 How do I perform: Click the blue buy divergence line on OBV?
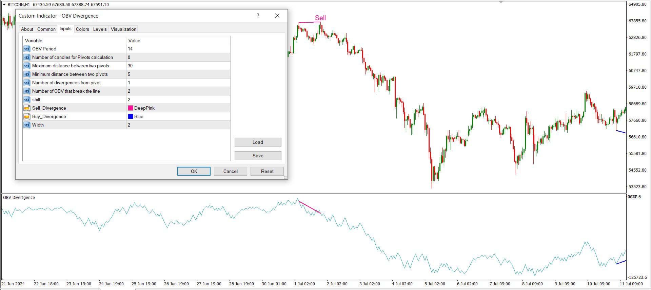point(621,262)
